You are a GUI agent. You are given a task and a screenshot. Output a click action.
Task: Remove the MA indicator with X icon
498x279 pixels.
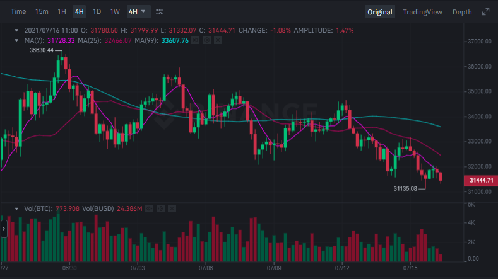tap(218, 40)
